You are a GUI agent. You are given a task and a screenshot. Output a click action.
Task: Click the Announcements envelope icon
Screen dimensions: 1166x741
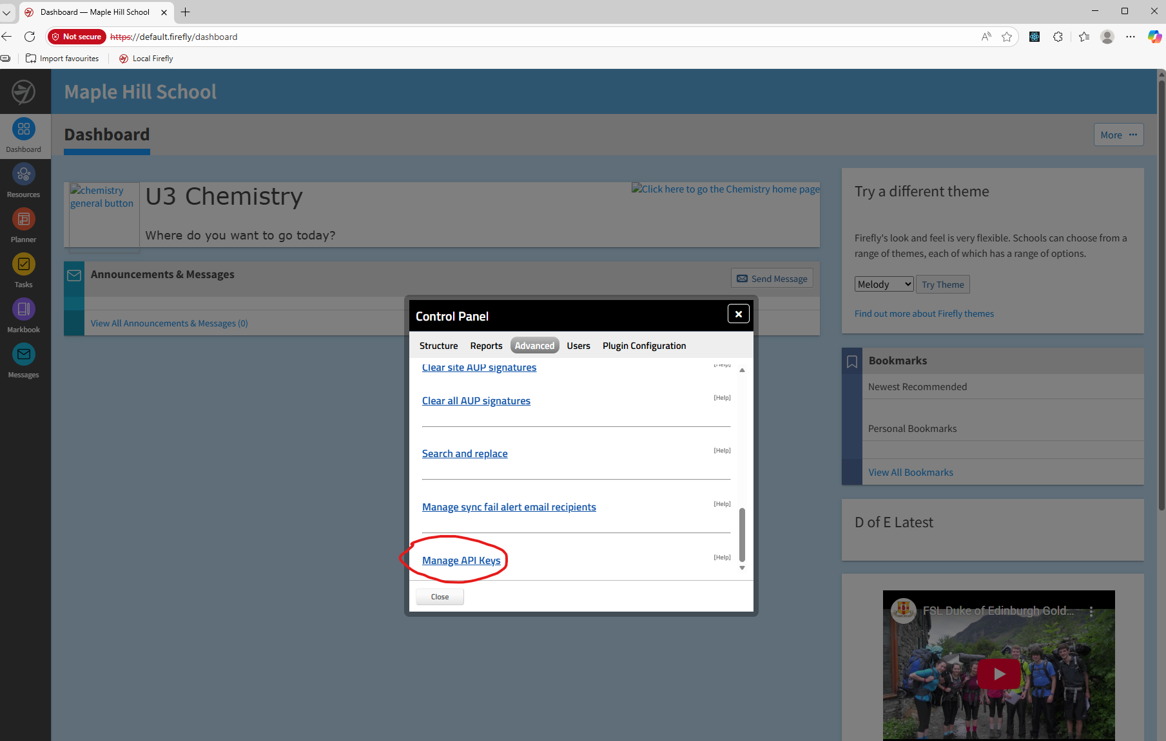pyautogui.click(x=74, y=276)
